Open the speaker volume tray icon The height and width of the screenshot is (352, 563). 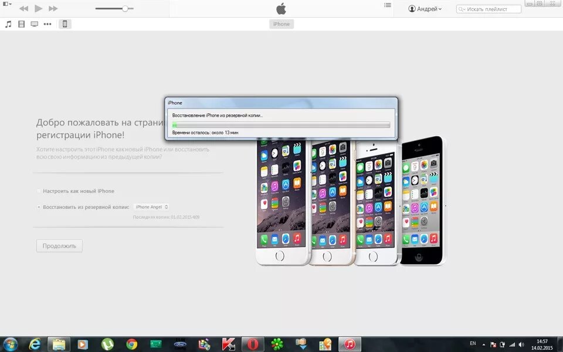521,345
